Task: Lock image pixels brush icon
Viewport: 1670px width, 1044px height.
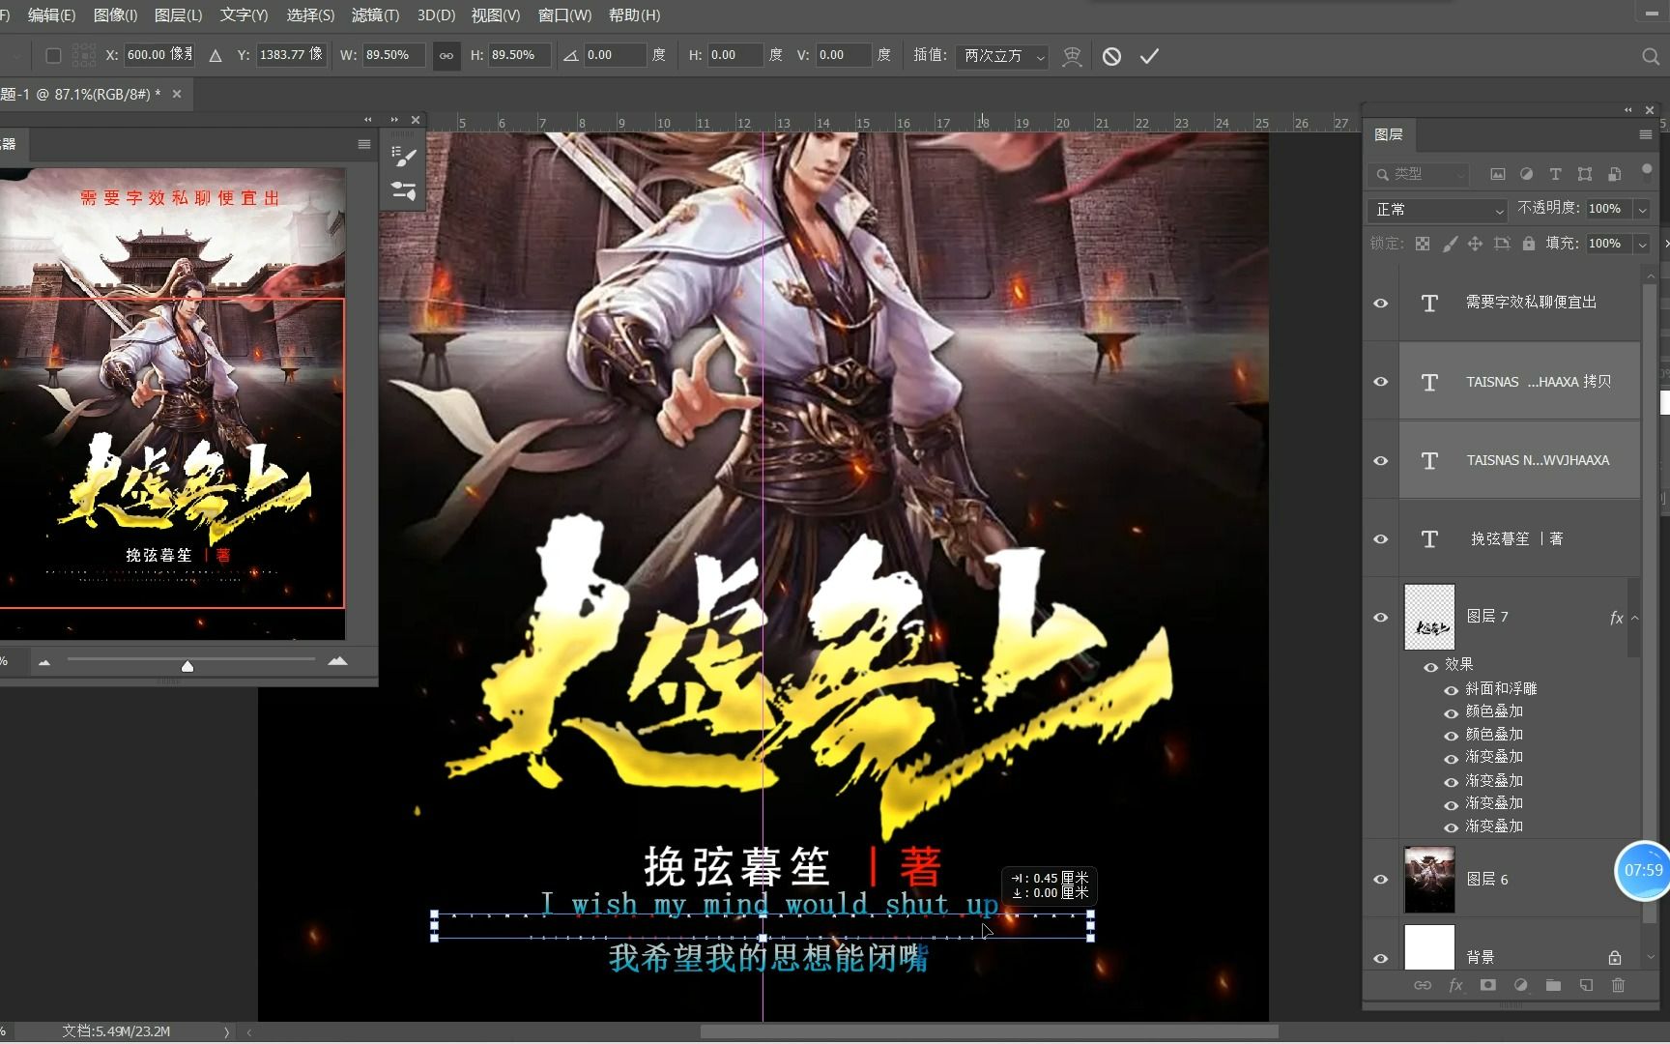Action: [1450, 244]
